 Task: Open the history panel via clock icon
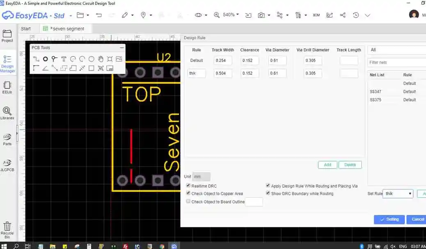[355, 15]
